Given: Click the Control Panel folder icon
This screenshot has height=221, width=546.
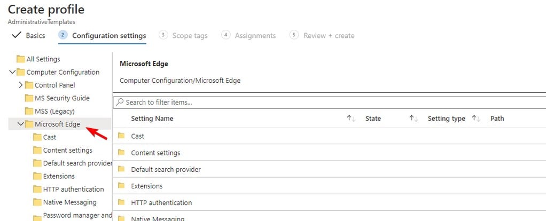Looking at the screenshot, I should pyautogui.click(x=29, y=85).
